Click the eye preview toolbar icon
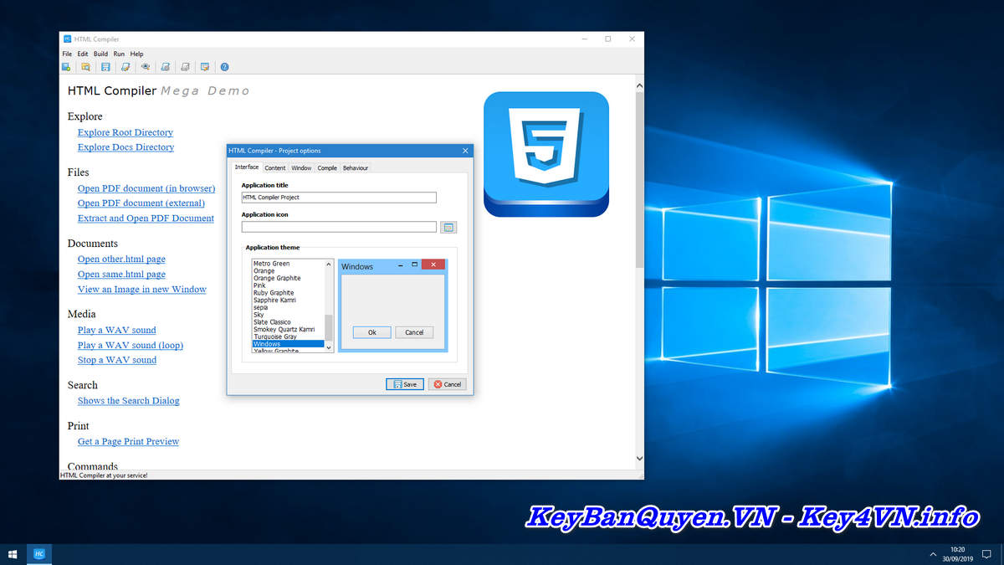The height and width of the screenshot is (565, 1004). point(146,67)
